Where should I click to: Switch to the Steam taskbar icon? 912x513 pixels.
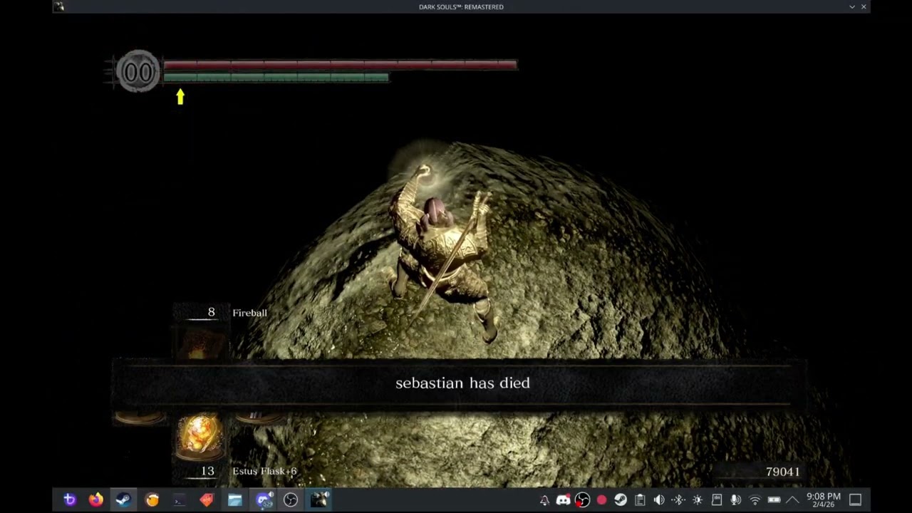click(123, 500)
